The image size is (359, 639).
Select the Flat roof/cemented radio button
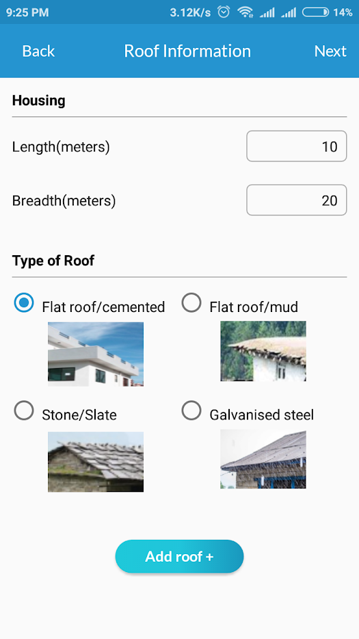coord(24,303)
